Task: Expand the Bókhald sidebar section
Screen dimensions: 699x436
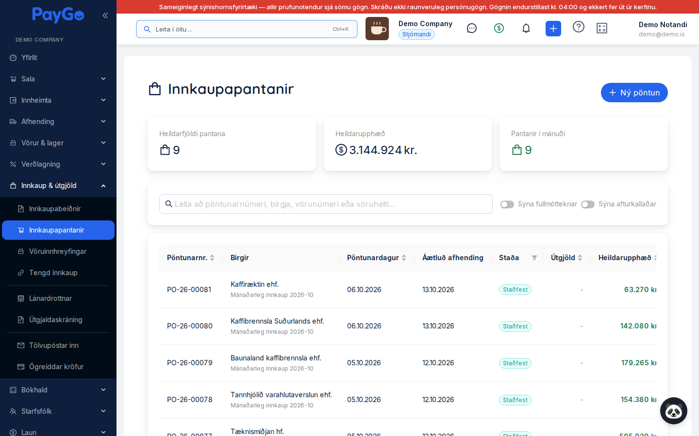Action: tap(58, 390)
